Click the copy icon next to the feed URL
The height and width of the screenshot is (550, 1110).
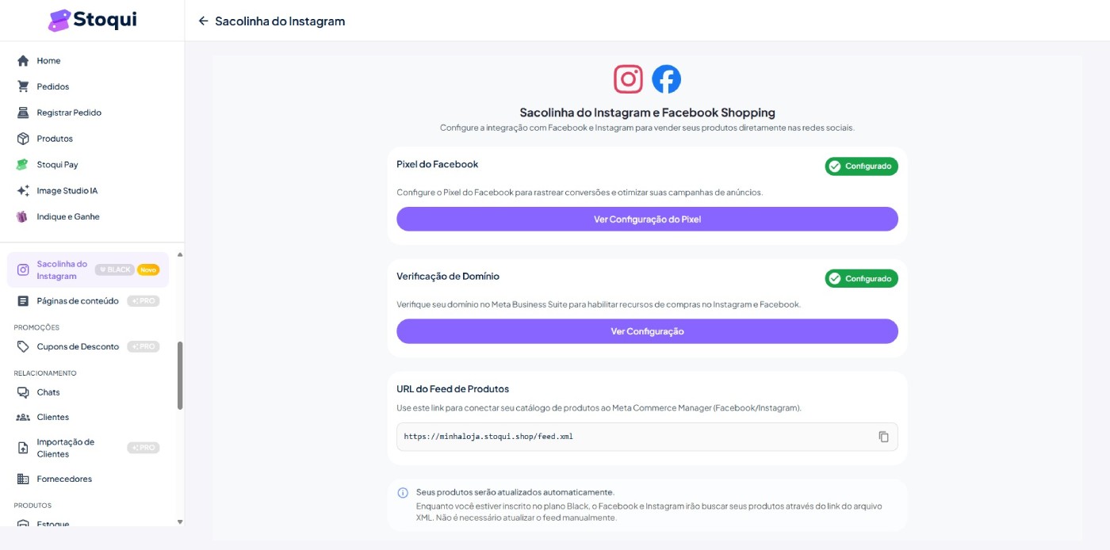click(884, 436)
